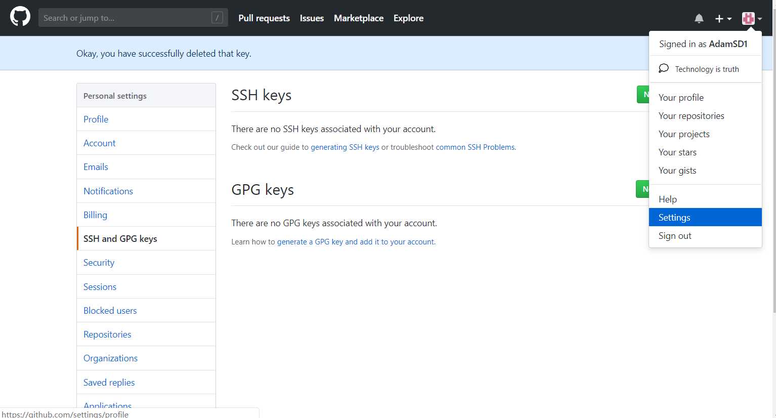Click the green New GPG key button

point(642,189)
